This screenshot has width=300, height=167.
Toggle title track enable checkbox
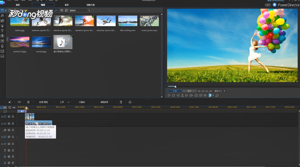pos(9,150)
